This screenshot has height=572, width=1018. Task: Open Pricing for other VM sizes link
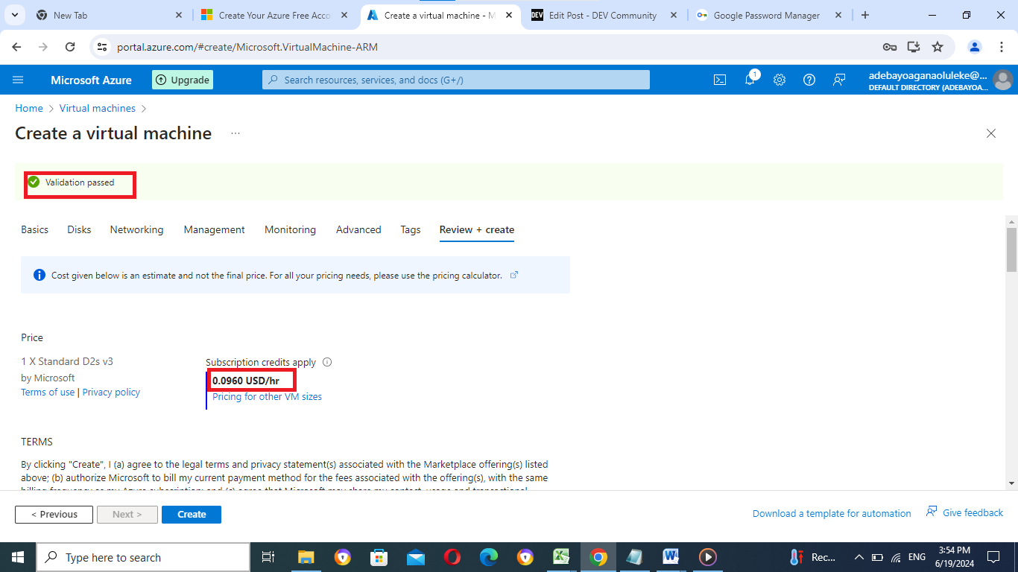click(x=268, y=396)
